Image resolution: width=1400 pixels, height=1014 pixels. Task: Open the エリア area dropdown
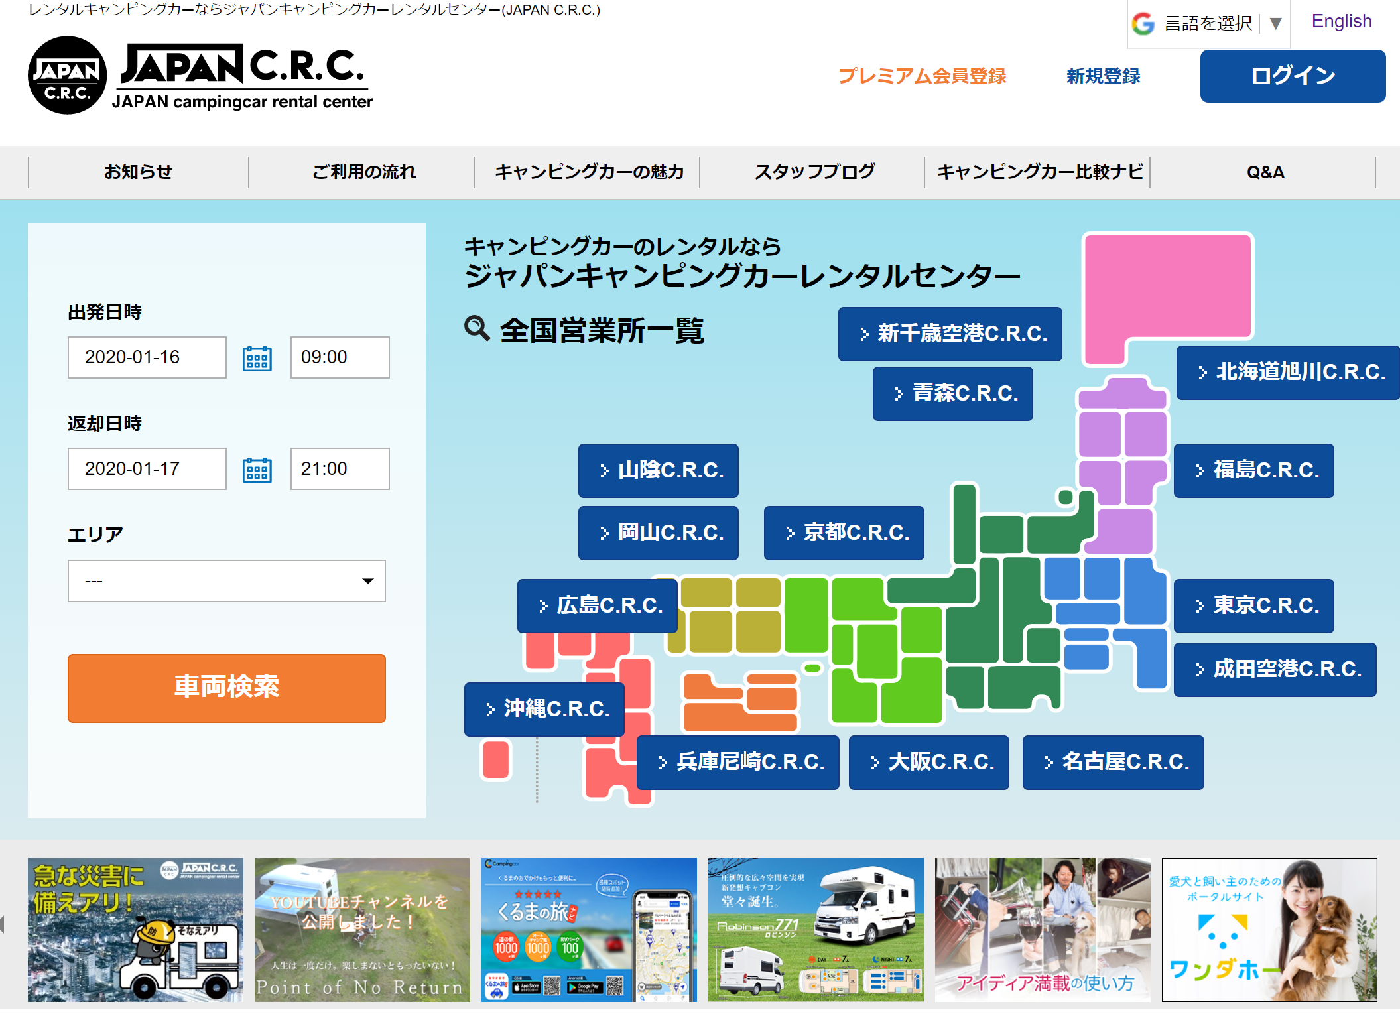pos(225,581)
